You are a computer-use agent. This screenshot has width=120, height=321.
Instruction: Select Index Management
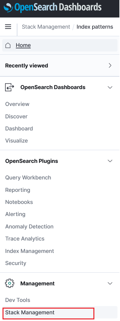tap(29, 251)
